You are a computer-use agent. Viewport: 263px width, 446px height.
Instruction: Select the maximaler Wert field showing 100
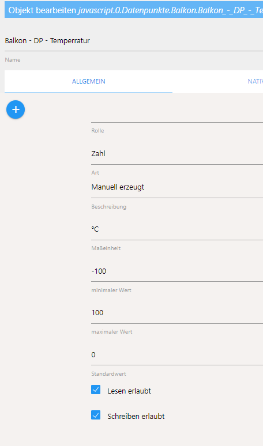(177, 313)
